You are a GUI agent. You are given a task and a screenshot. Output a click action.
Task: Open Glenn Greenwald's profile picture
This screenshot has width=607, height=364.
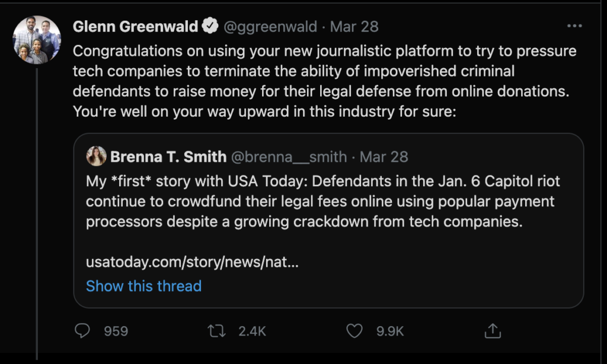pyautogui.click(x=37, y=40)
